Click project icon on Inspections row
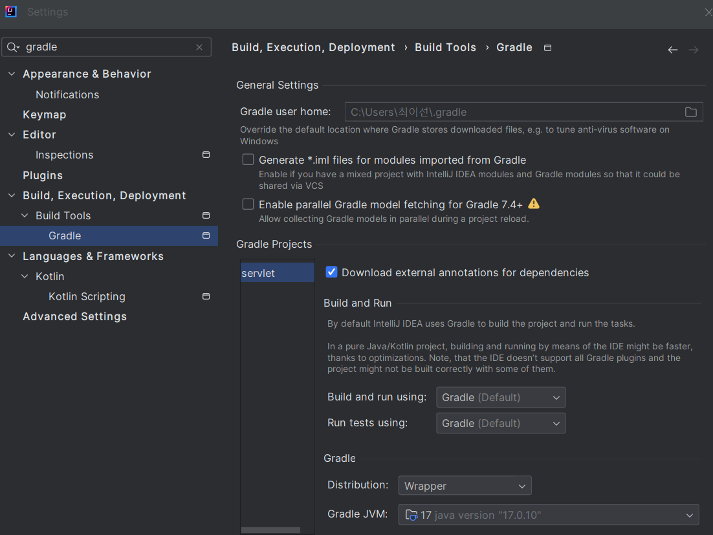The height and width of the screenshot is (535, 713). tap(206, 155)
